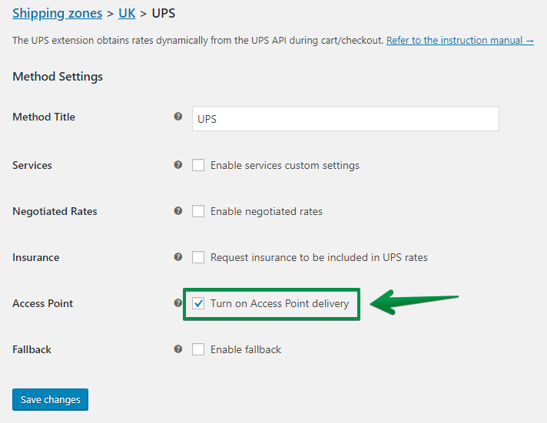Click the Access Point help icon
The image size is (547, 423).
(178, 303)
